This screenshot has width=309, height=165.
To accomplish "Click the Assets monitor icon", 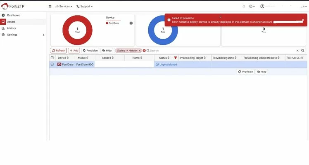I will click(3, 21).
